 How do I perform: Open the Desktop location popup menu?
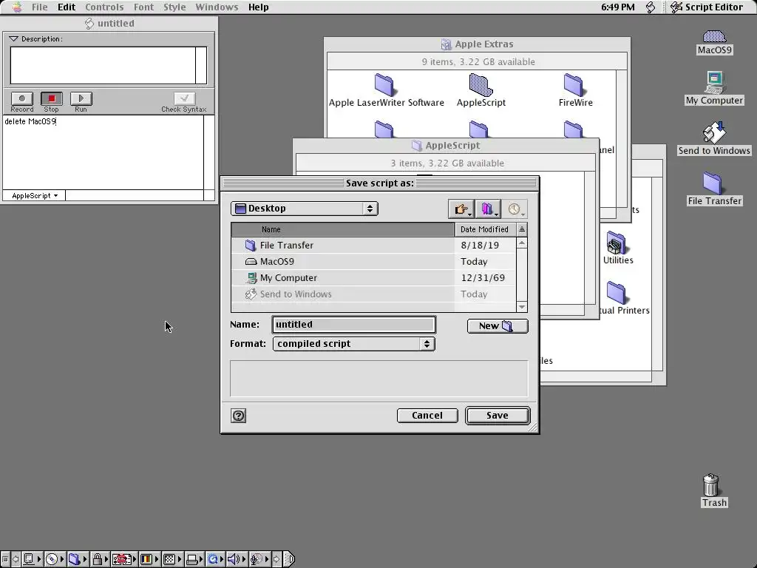(304, 209)
